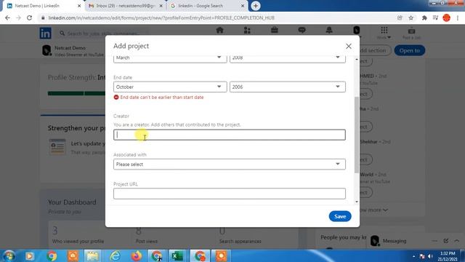
Task: Click the share page icon in address bar
Action: point(400,17)
